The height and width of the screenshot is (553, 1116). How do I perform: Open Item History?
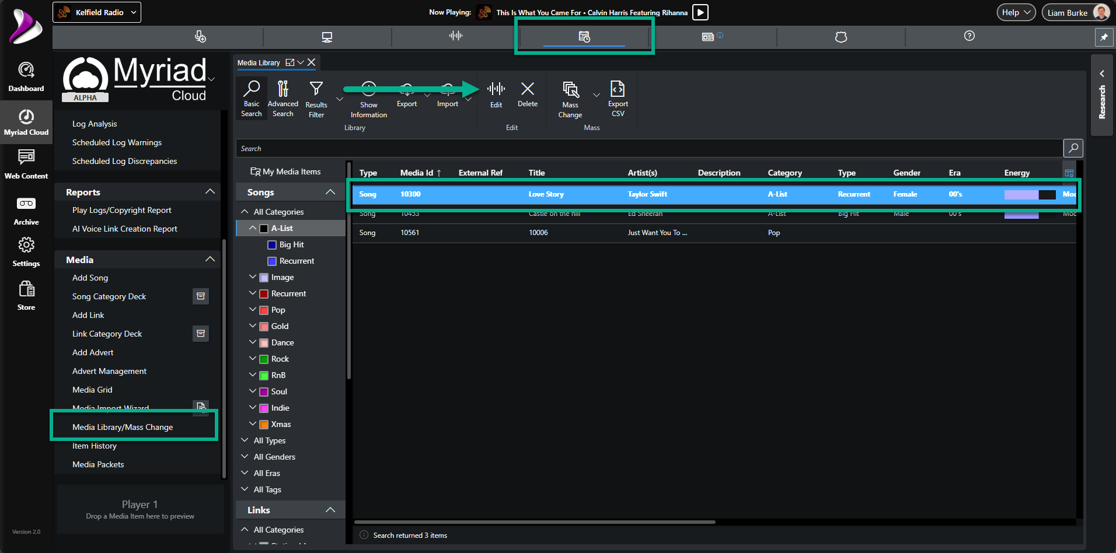click(95, 446)
